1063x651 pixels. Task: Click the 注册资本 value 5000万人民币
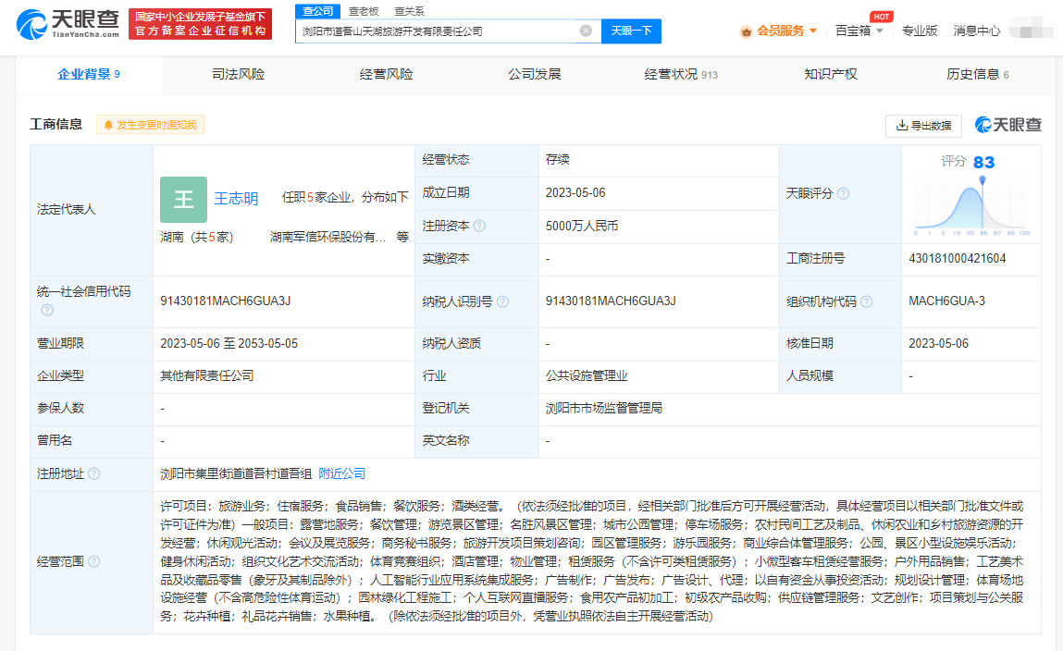pyautogui.click(x=582, y=226)
